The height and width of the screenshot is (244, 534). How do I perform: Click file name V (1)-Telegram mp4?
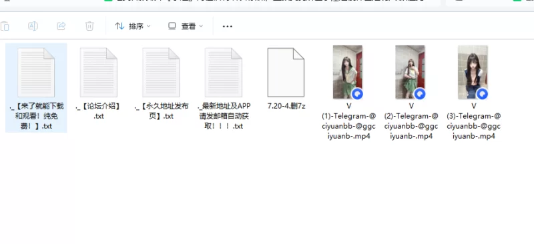[348, 121]
